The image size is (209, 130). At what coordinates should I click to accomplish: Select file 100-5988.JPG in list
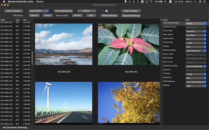15,69
